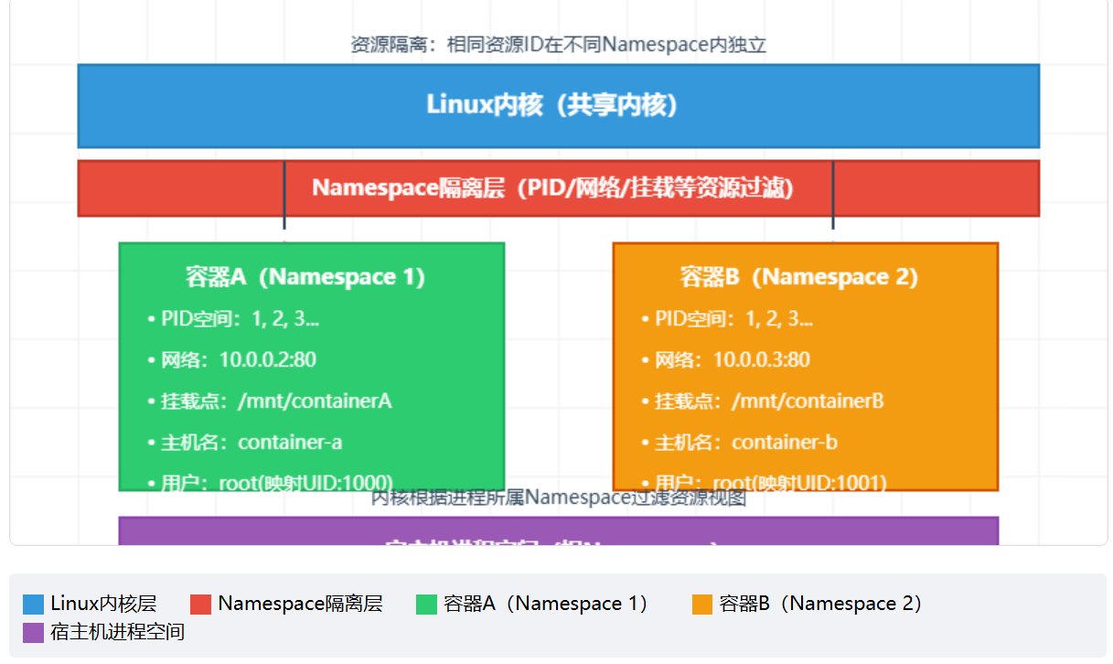Toggle the 容器B（Namespace 2）panel
The image size is (1113, 664).
coord(805,366)
